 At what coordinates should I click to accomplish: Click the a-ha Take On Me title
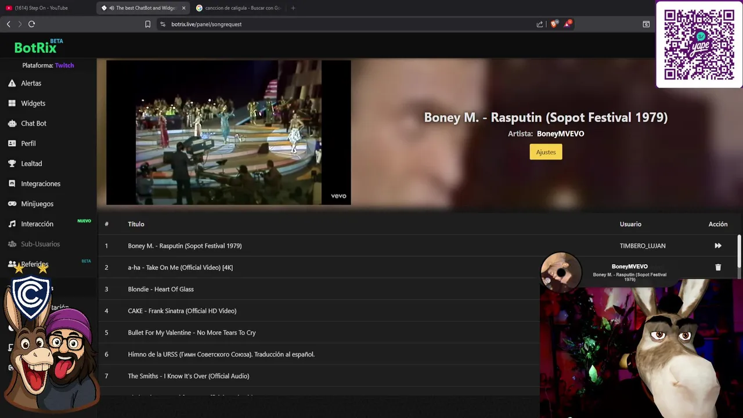[181, 267]
